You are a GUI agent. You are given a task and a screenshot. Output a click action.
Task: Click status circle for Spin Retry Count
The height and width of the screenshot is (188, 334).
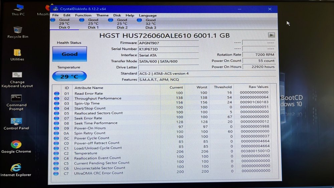[x=56, y=133]
